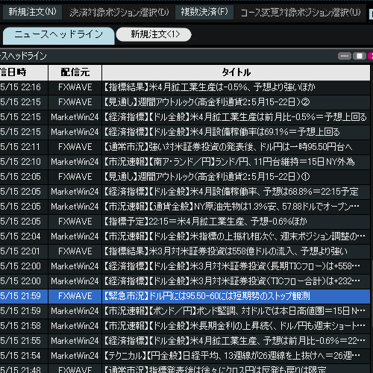Click FXWAVE source in 5/15 22:11 row
The height and width of the screenshot is (373, 373).
(x=75, y=147)
